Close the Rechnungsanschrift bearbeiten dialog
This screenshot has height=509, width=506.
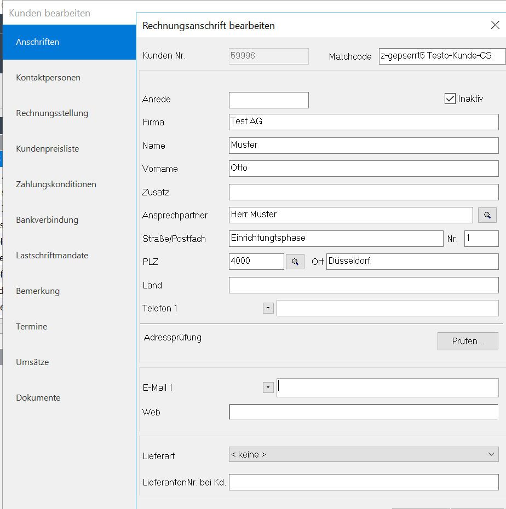495,25
